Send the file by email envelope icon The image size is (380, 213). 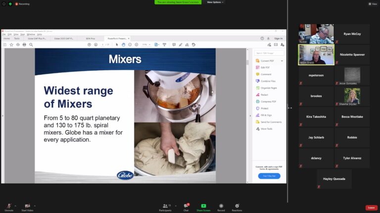click(276, 45)
